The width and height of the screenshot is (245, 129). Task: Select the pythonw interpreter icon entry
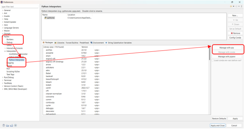46,18
